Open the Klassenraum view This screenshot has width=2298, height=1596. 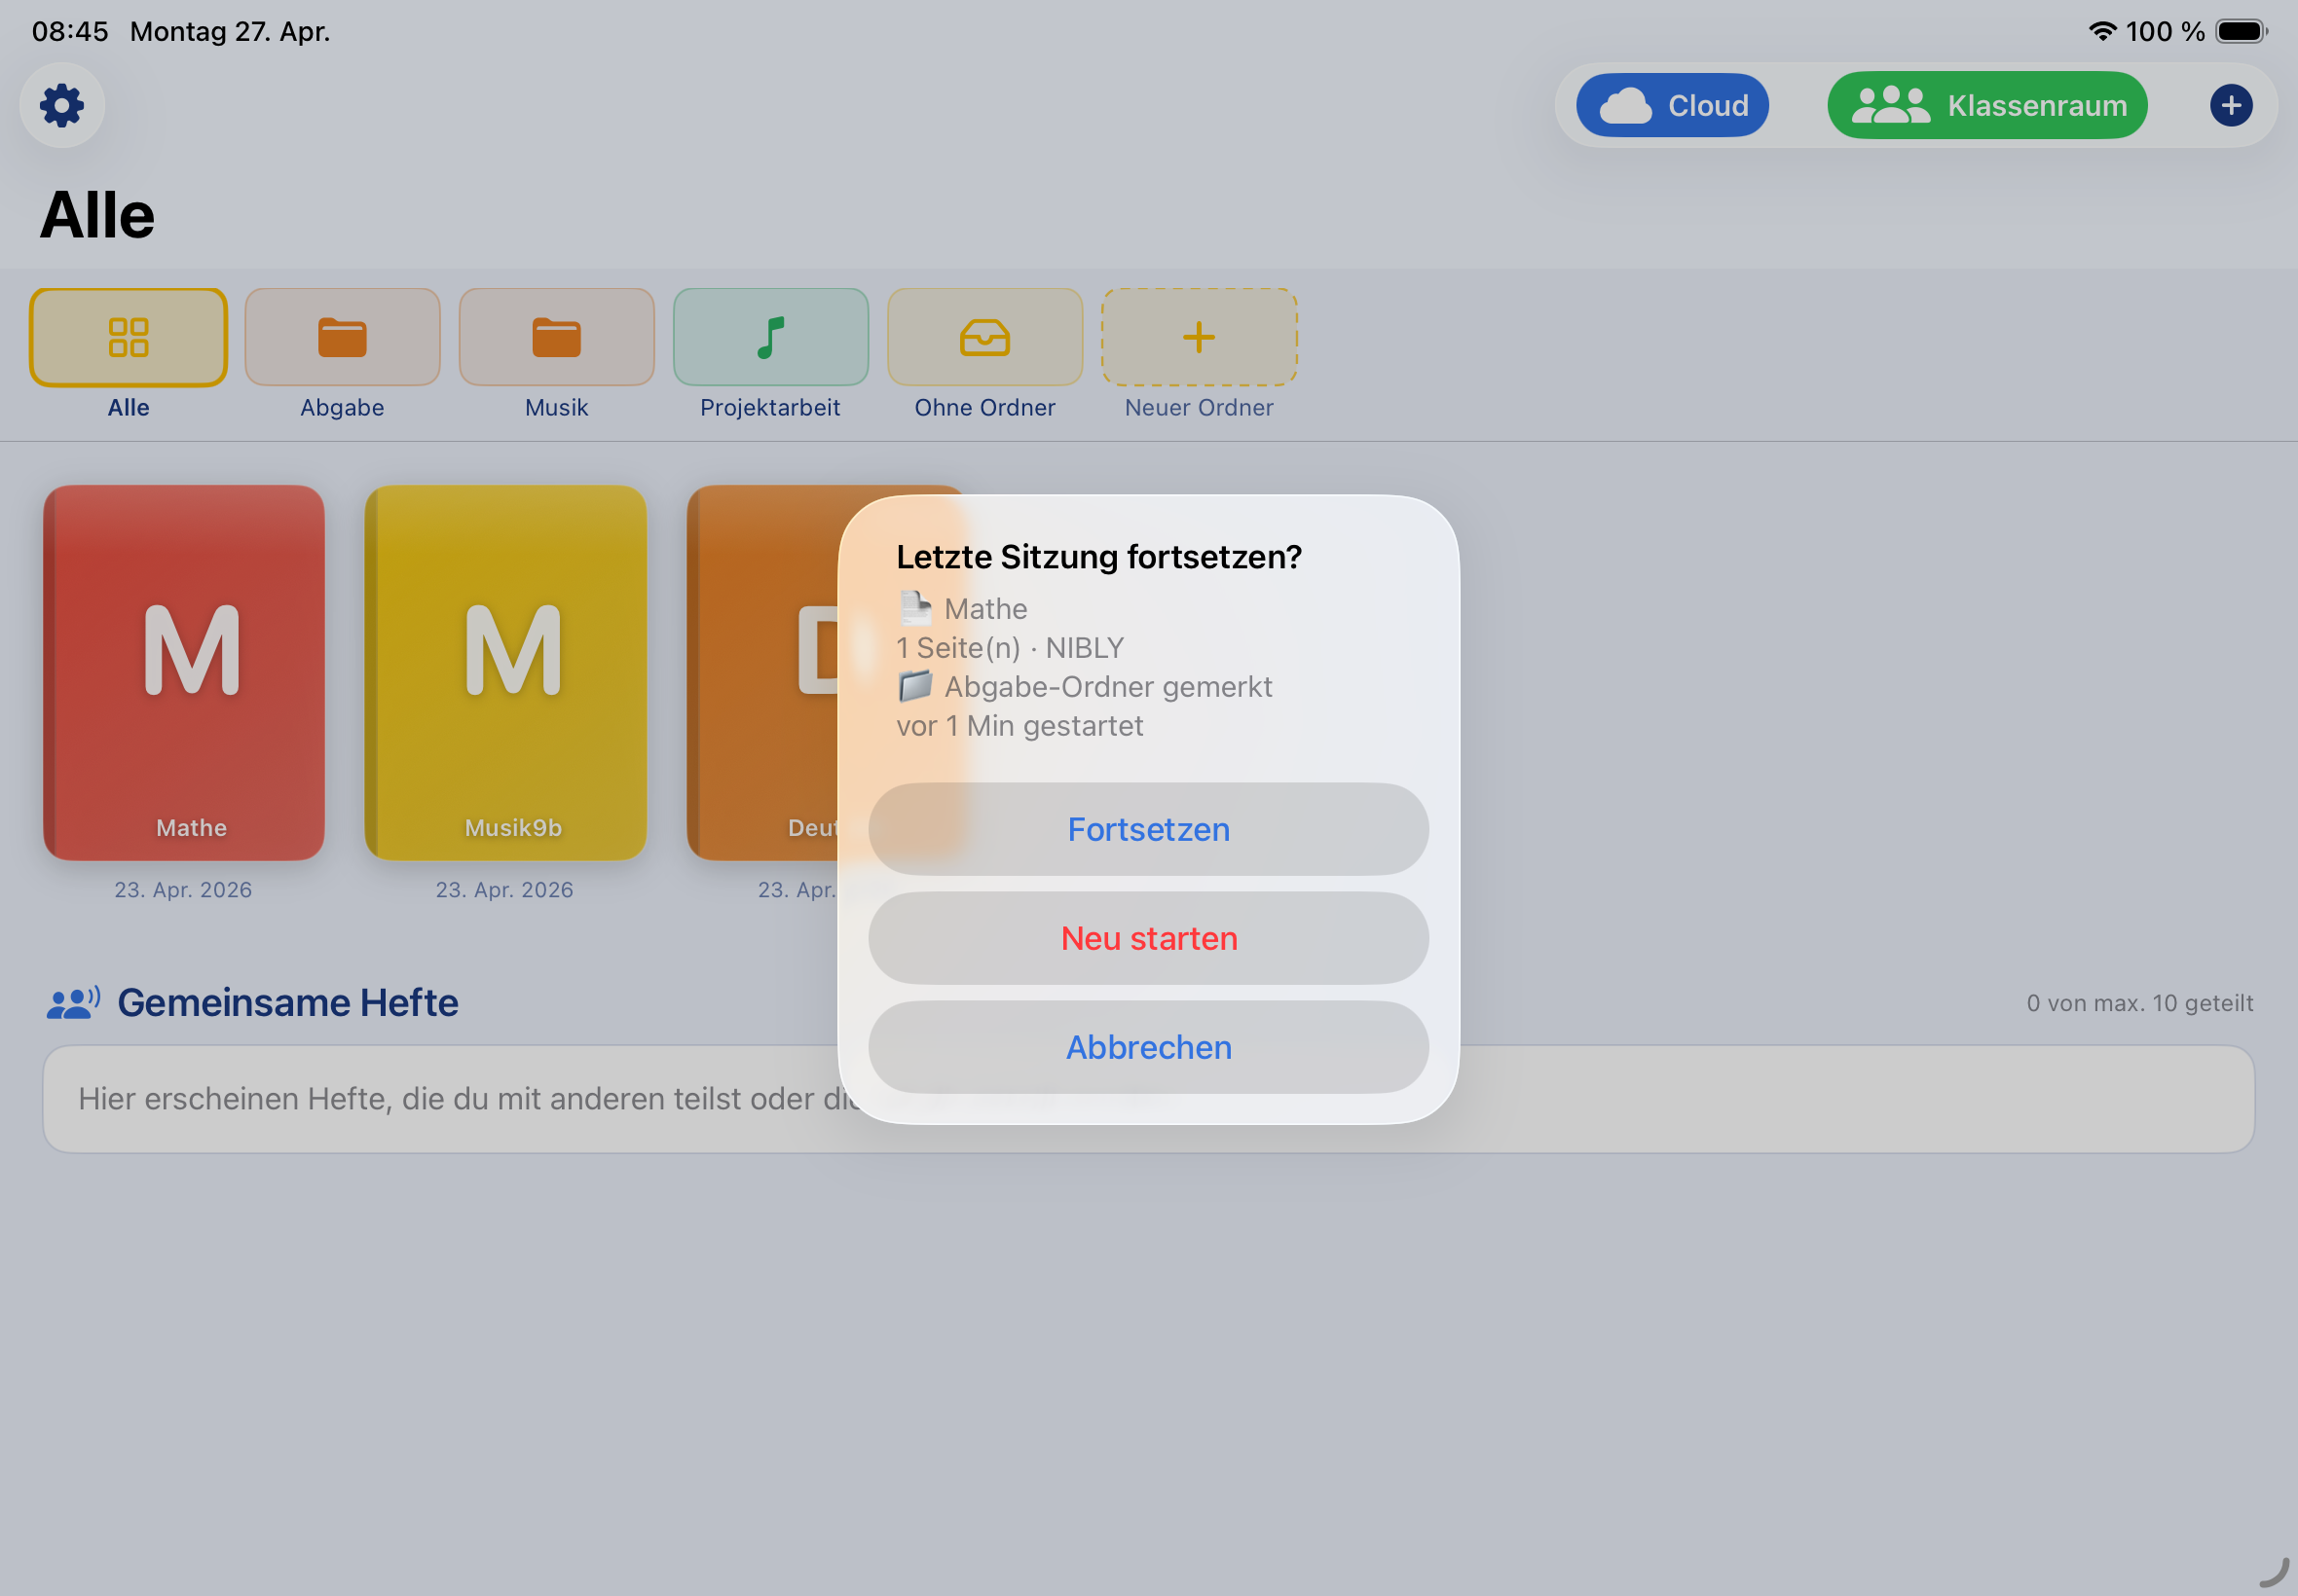tap(1985, 105)
